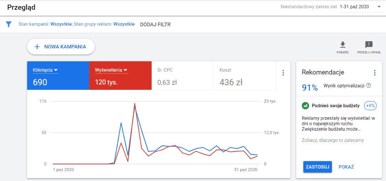Open Zobacz, dlaczego to zalecamy link
Screen dimensions: 386x181
(333, 140)
